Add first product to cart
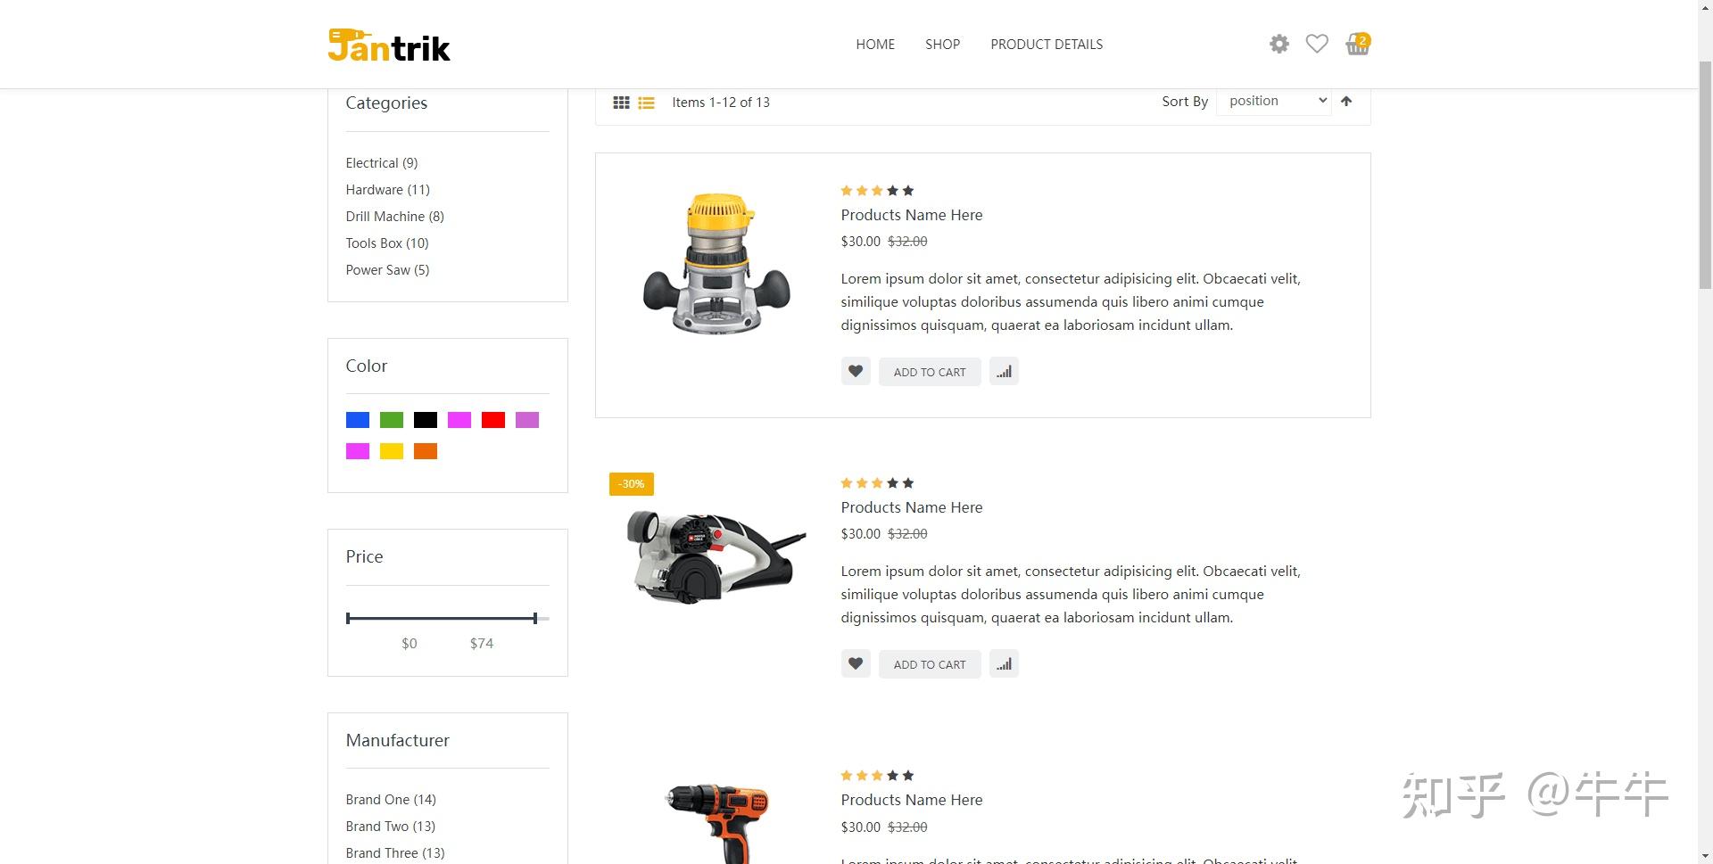The width and height of the screenshot is (1713, 864). (x=930, y=372)
